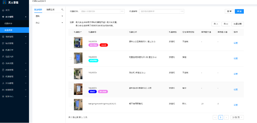Expand the 缺货管理 menu chevron
Screen dimensions: 257x123
(26, 43)
